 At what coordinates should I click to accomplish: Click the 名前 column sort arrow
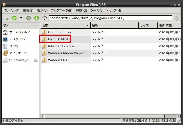tap(87, 25)
